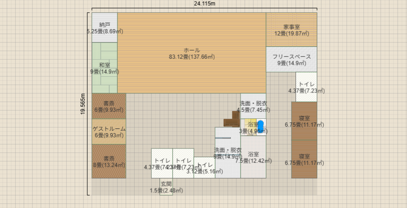407x208 pixels.
Task: Select the 納戸 5.25畳 storage room
Action: point(105,28)
